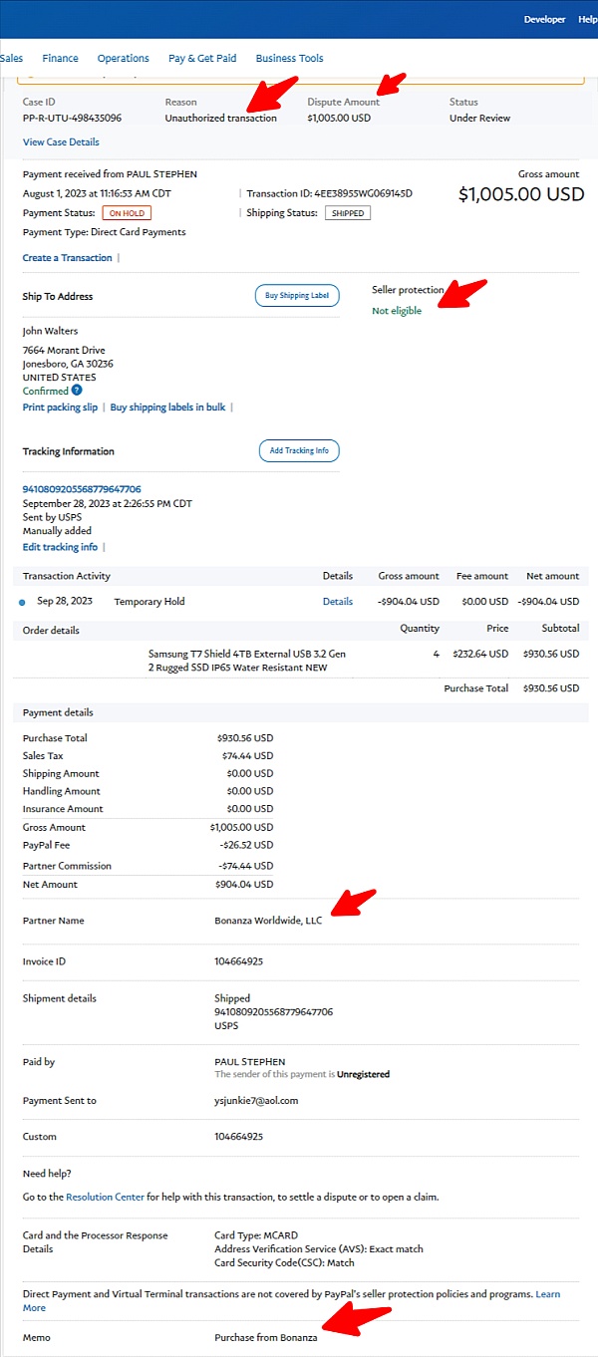Open the USPS tracking number link
Screen dimensions: 598x1357
pos(82,489)
